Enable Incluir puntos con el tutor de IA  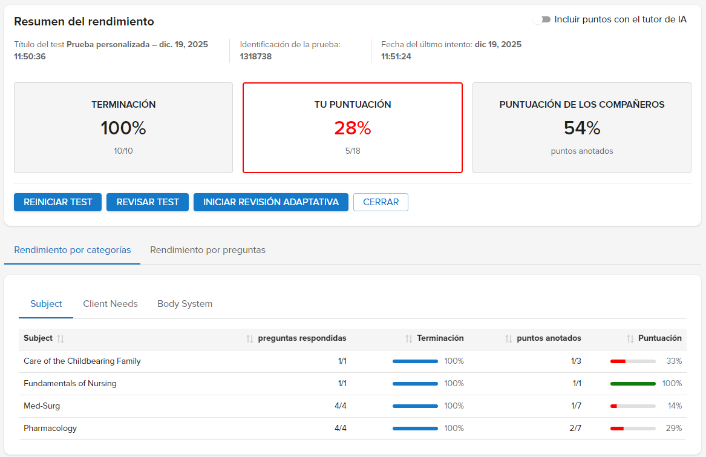pos(540,19)
